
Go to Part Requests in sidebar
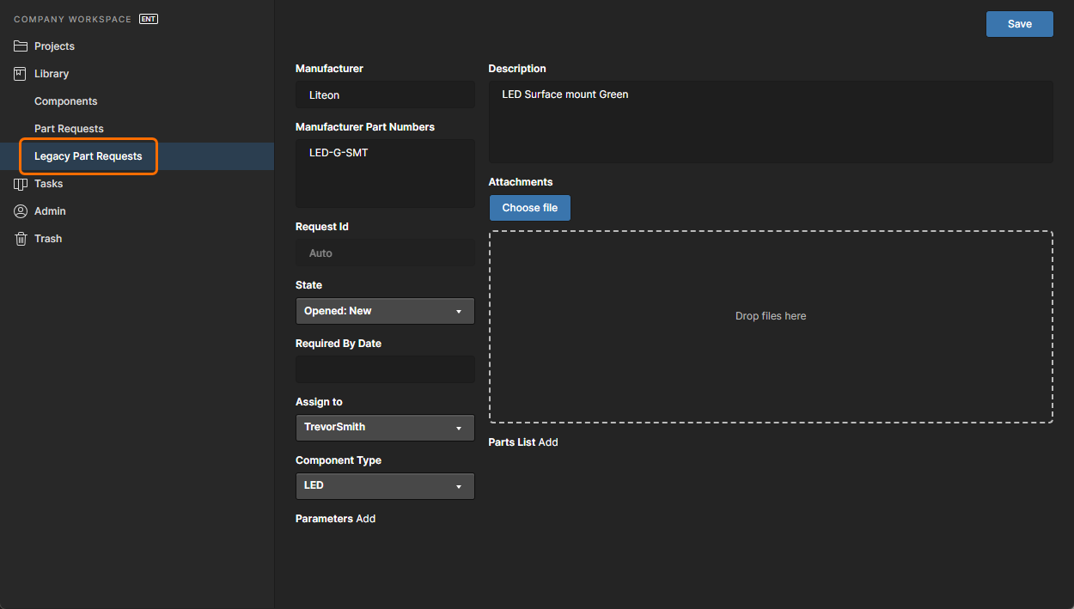coord(69,129)
